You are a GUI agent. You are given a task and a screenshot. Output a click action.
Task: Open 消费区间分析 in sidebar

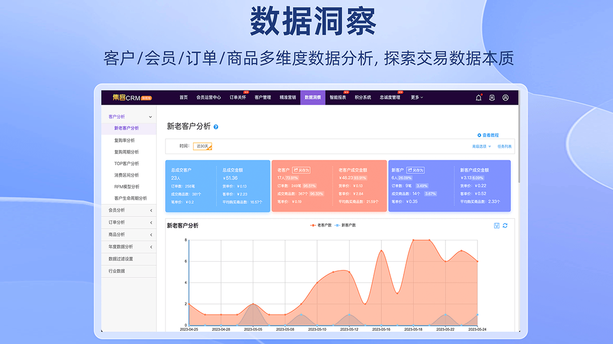[x=126, y=175]
